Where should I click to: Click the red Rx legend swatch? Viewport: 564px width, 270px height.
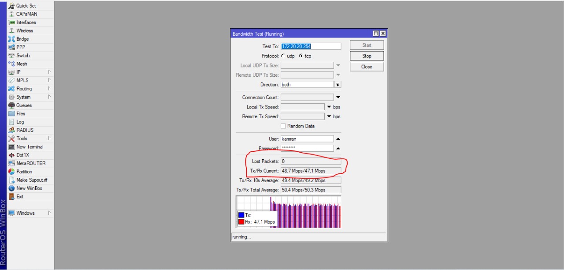click(x=241, y=222)
